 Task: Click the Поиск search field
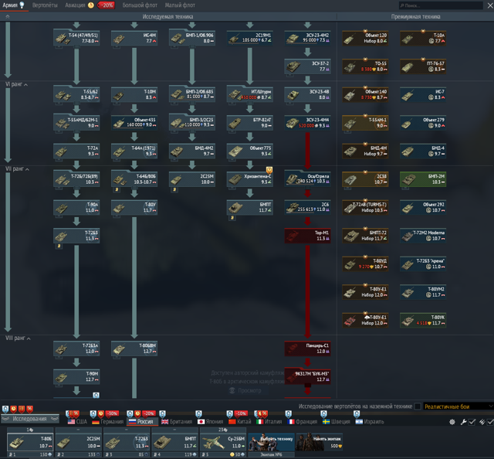pyautogui.click(x=441, y=5)
